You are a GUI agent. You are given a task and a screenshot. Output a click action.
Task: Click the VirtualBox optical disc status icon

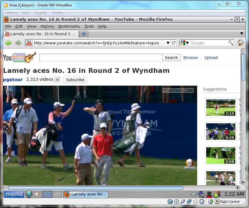click(177, 202)
